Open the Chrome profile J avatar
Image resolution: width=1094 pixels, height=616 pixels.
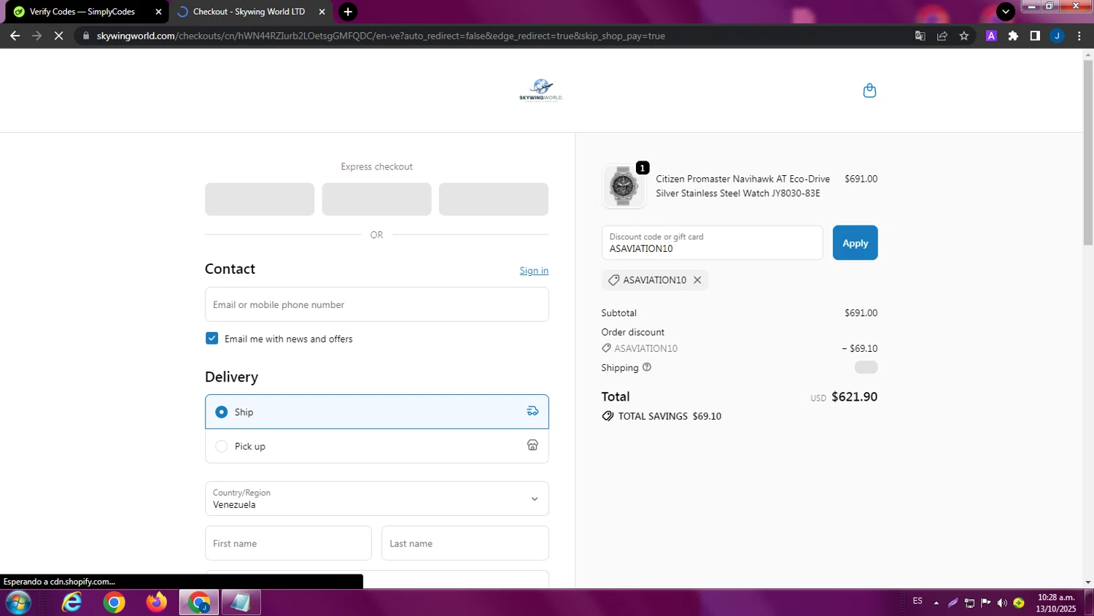1057,36
